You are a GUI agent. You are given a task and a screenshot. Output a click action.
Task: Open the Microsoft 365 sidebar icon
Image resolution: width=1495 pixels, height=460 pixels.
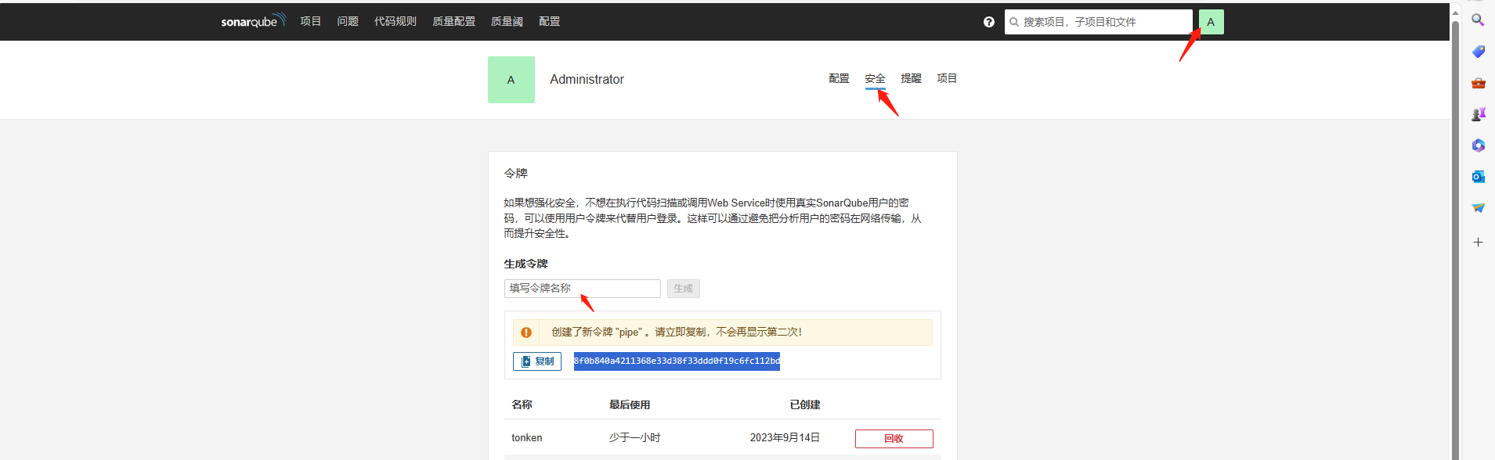click(1478, 146)
